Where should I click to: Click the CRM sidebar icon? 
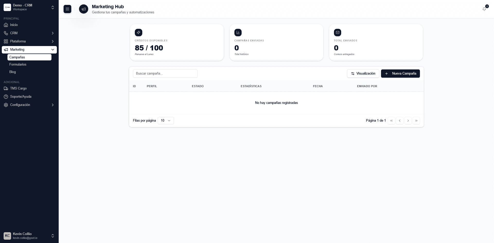[x=6, y=33]
